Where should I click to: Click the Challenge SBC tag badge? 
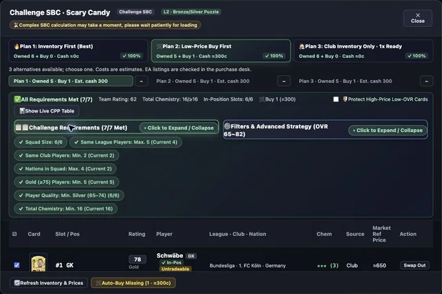coord(135,12)
